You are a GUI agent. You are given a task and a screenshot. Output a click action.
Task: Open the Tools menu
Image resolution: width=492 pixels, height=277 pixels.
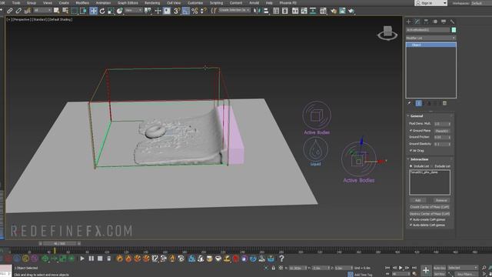point(16,3)
